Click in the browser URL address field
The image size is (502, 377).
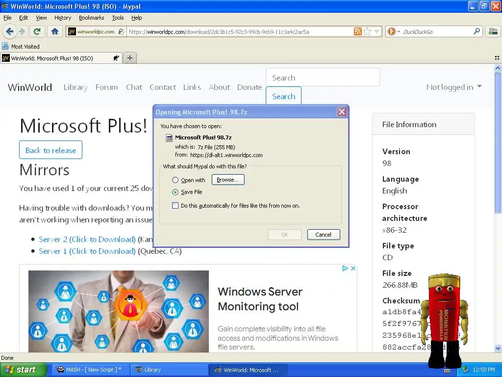pyautogui.click(x=239, y=32)
